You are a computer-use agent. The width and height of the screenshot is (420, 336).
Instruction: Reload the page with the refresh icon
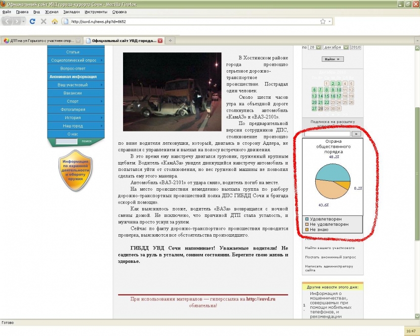pyautogui.click(x=33, y=22)
